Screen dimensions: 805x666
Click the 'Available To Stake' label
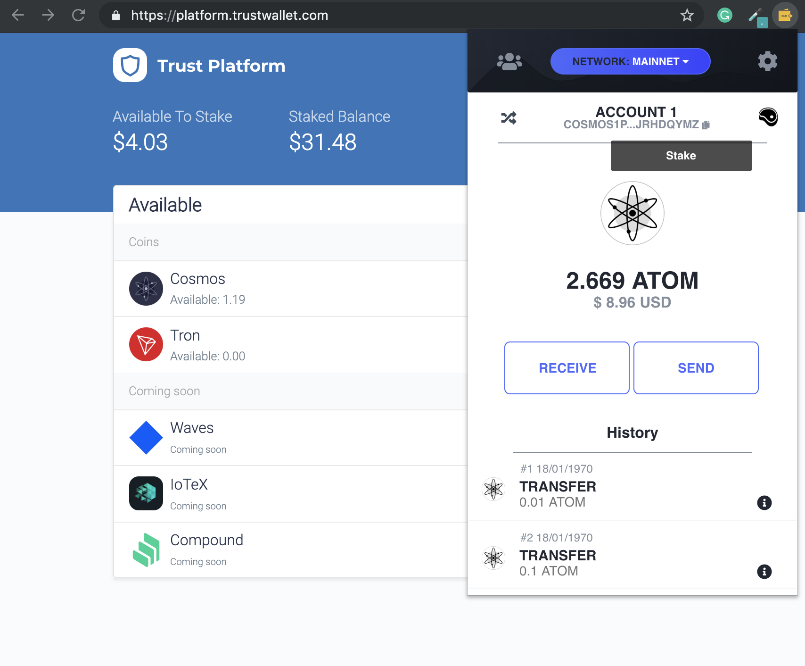coord(172,117)
